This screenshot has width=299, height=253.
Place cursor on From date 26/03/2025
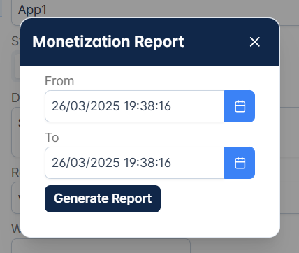pyautogui.click(x=86, y=106)
